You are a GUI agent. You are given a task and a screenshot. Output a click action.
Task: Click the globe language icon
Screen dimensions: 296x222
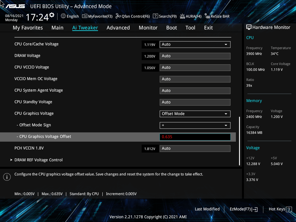click(x=63, y=16)
